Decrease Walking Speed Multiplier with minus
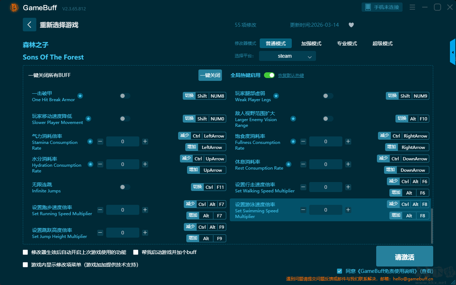This screenshot has width=456, height=285. [303, 187]
